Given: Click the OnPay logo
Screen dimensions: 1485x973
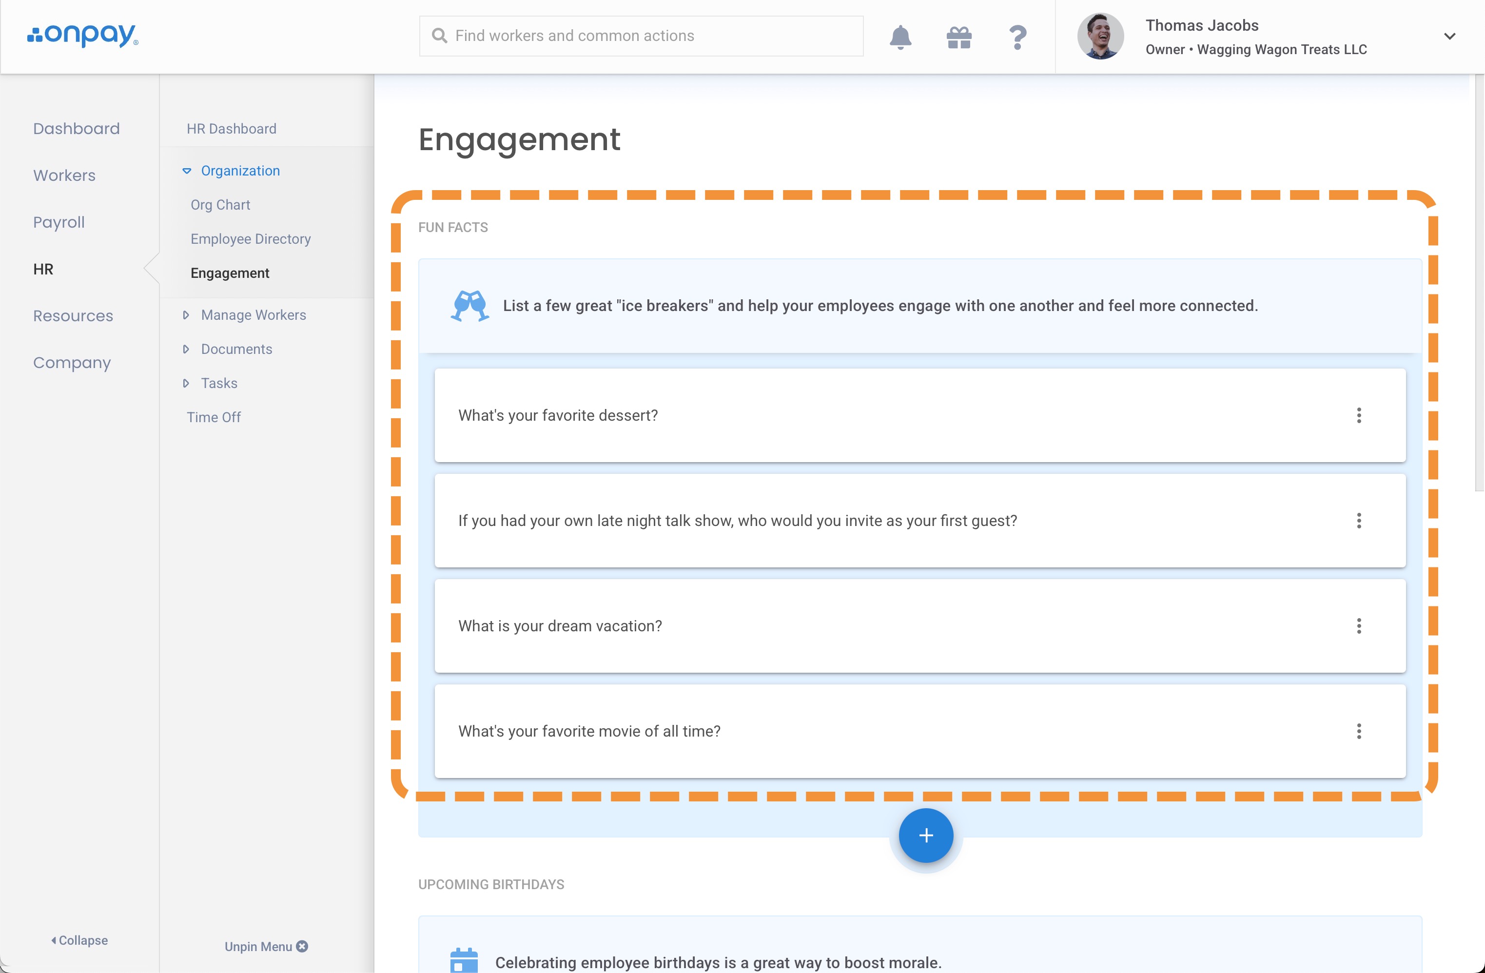Looking at the screenshot, I should 83,36.
